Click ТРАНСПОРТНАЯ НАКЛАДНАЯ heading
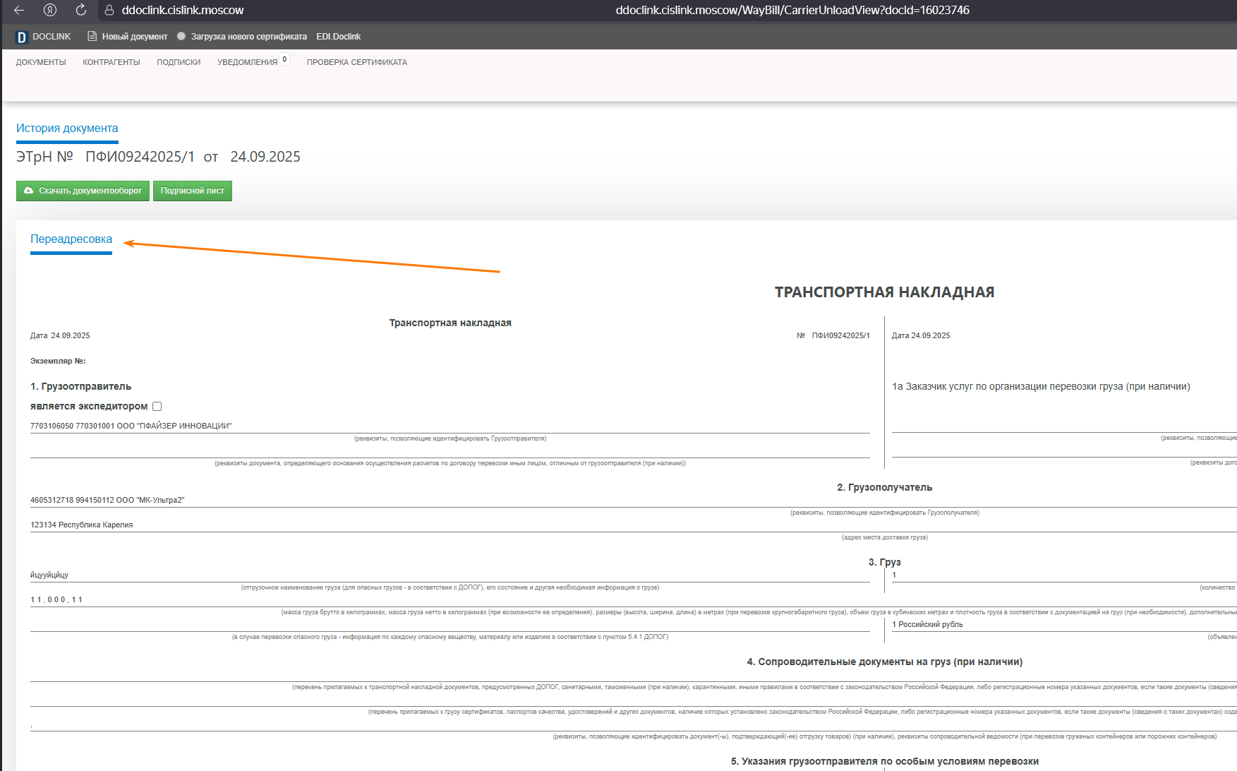 (x=884, y=292)
